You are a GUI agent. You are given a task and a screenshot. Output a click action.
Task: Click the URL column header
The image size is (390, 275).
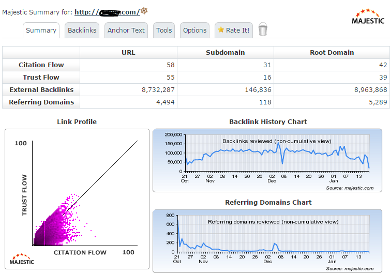pyautogui.click(x=128, y=52)
